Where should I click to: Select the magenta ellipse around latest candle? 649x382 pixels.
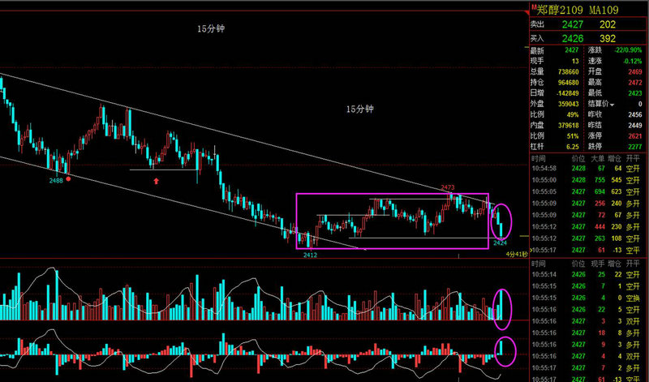[x=502, y=221]
